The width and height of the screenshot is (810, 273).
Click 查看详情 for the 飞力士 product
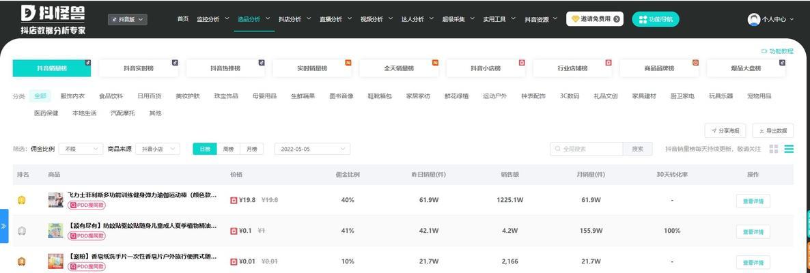[753, 201]
